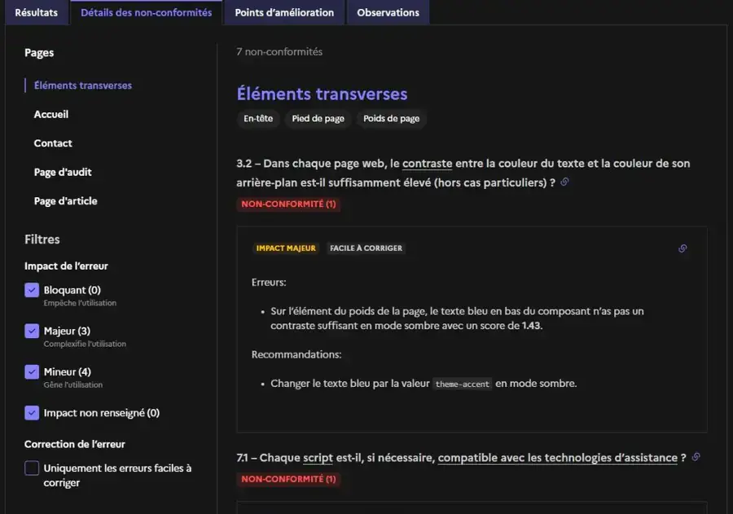Click the Recommandations: label

[x=296, y=354]
